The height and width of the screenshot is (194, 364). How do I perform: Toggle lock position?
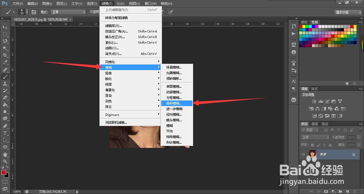click(x=324, y=145)
